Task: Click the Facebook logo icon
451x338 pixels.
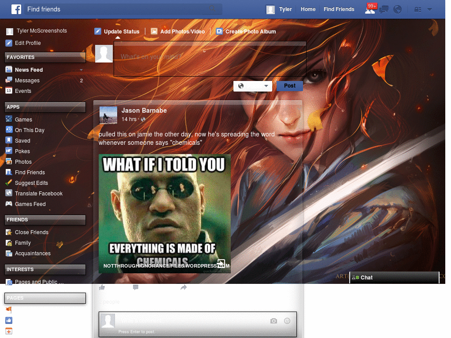Action: click(16, 9)
